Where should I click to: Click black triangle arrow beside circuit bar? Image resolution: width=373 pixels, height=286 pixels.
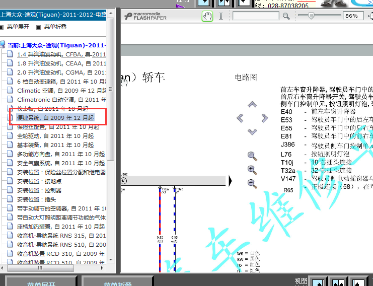coord(230,181)
